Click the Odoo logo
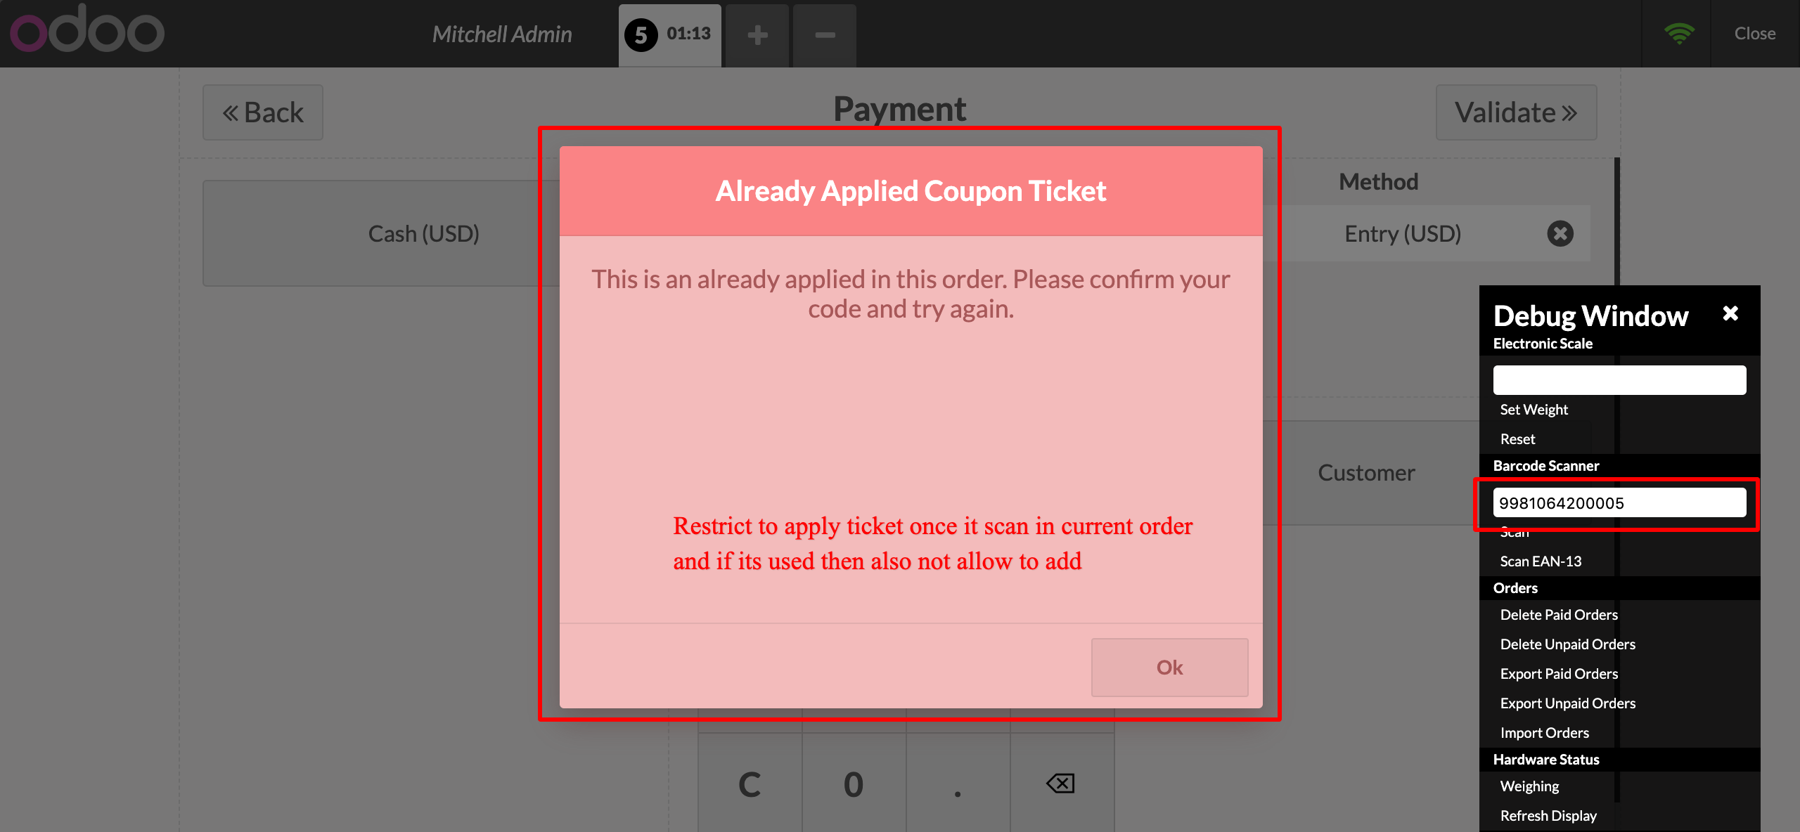 (x=87, y=31)
